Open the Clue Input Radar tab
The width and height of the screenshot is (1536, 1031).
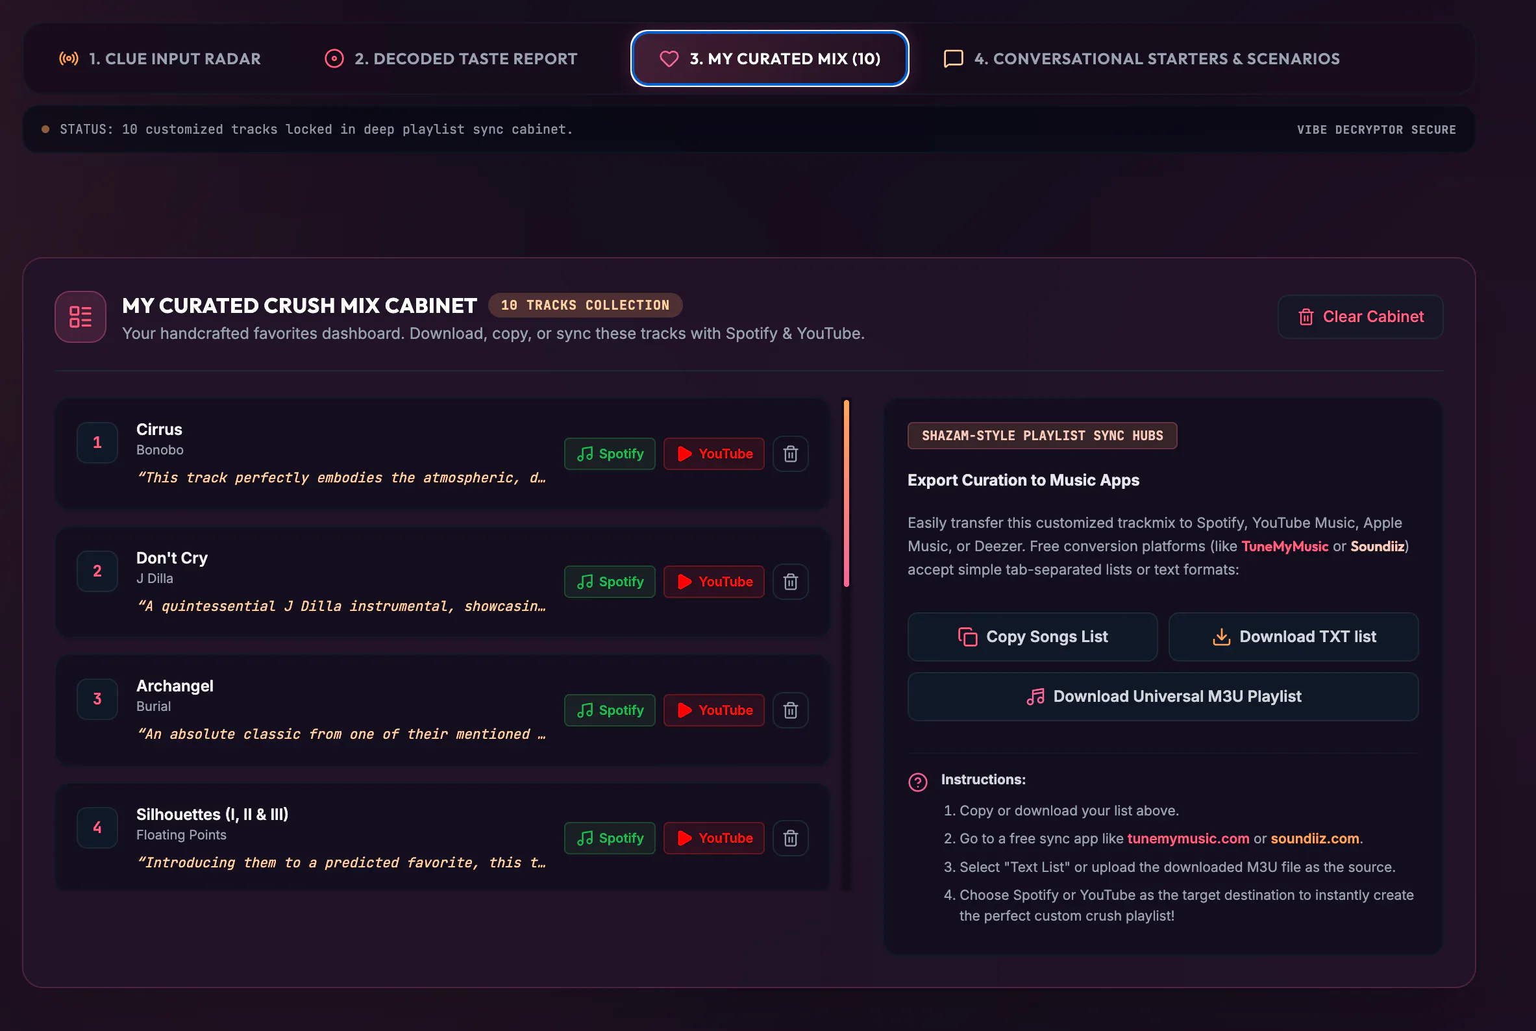[x=160, y=58]
